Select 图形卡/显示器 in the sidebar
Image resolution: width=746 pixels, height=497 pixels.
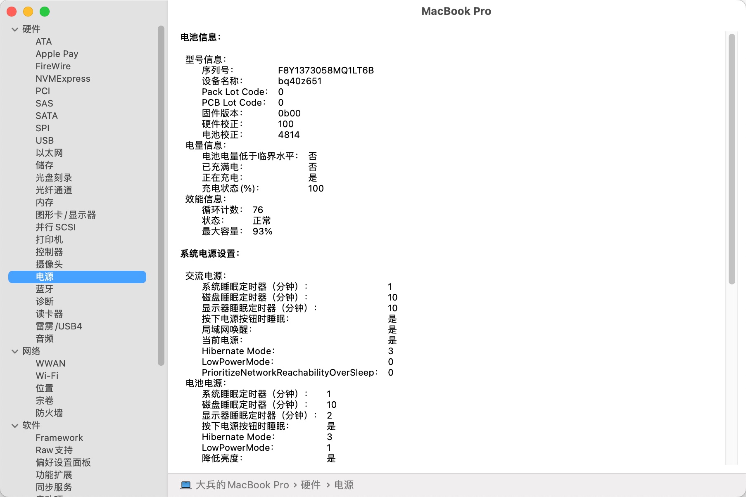[x=66, y=215]
